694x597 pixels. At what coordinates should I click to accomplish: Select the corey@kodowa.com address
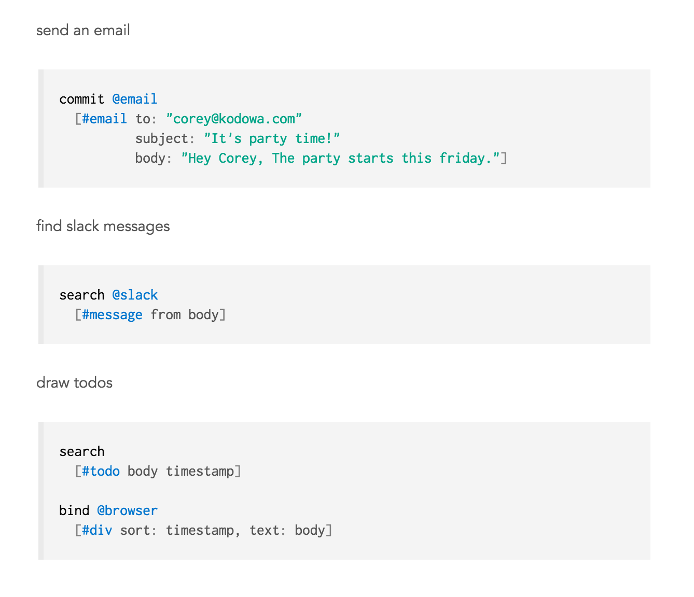click(233, 119)
